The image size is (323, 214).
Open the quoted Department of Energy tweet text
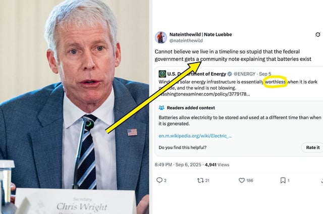click(x=238, y=85)
